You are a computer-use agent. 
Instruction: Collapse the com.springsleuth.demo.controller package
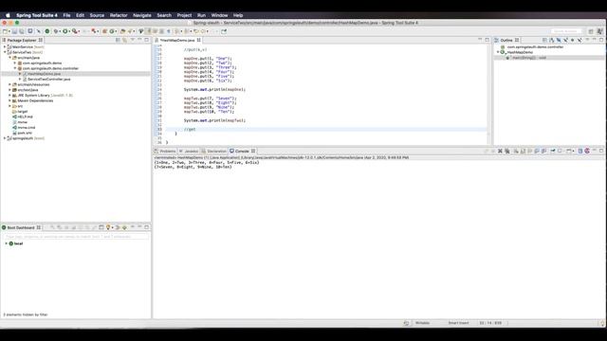point(15,68)
